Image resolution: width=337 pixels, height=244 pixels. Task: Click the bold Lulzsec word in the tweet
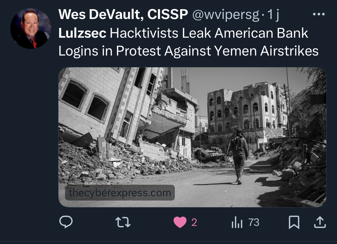pos(82,33)
